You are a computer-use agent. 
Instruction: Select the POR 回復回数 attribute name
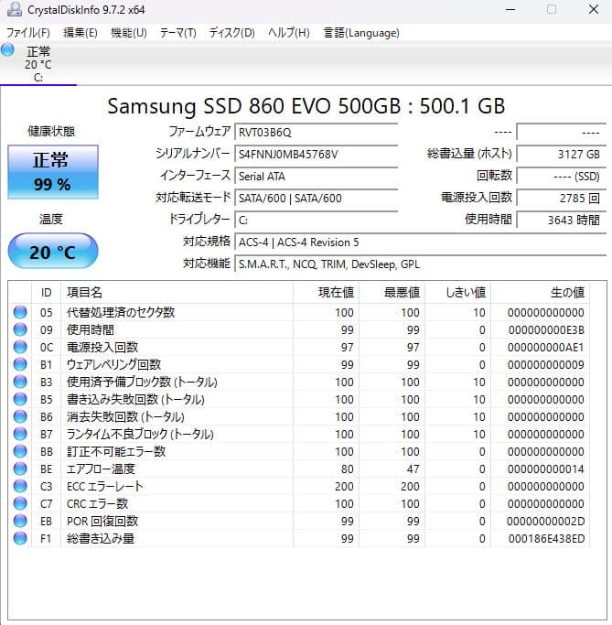102,521
